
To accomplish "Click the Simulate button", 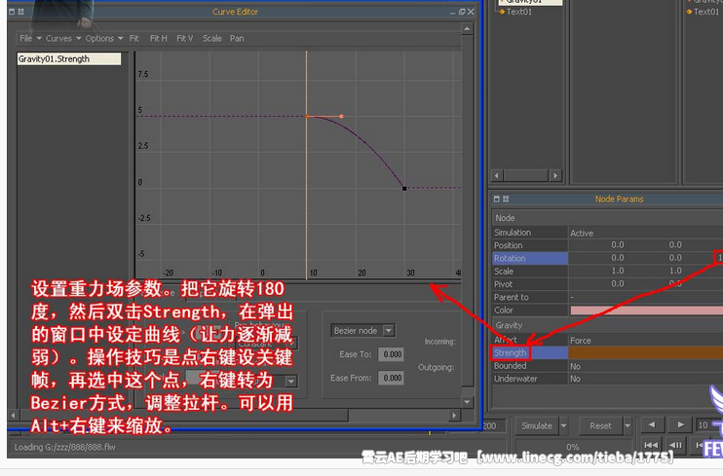I will click(x=537, y=425).
